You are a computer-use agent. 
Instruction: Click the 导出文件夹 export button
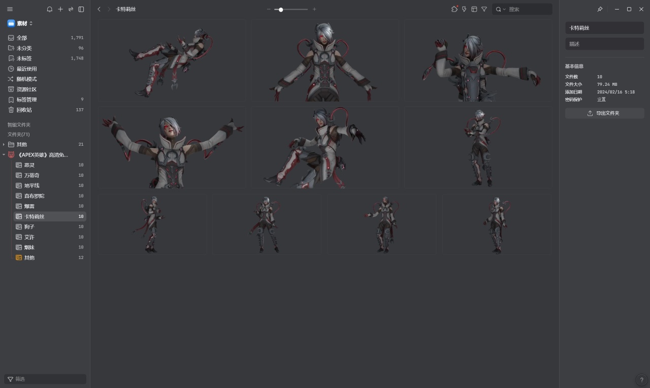[x=604, y=113]
